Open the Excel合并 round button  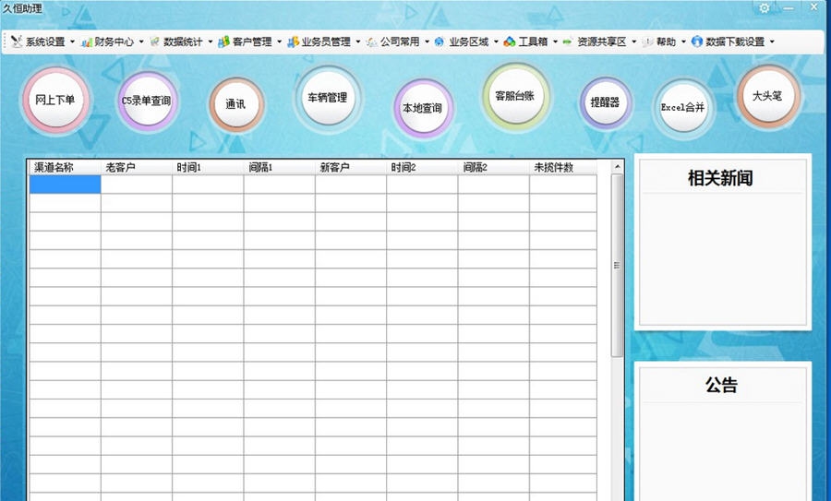(683, 108)
